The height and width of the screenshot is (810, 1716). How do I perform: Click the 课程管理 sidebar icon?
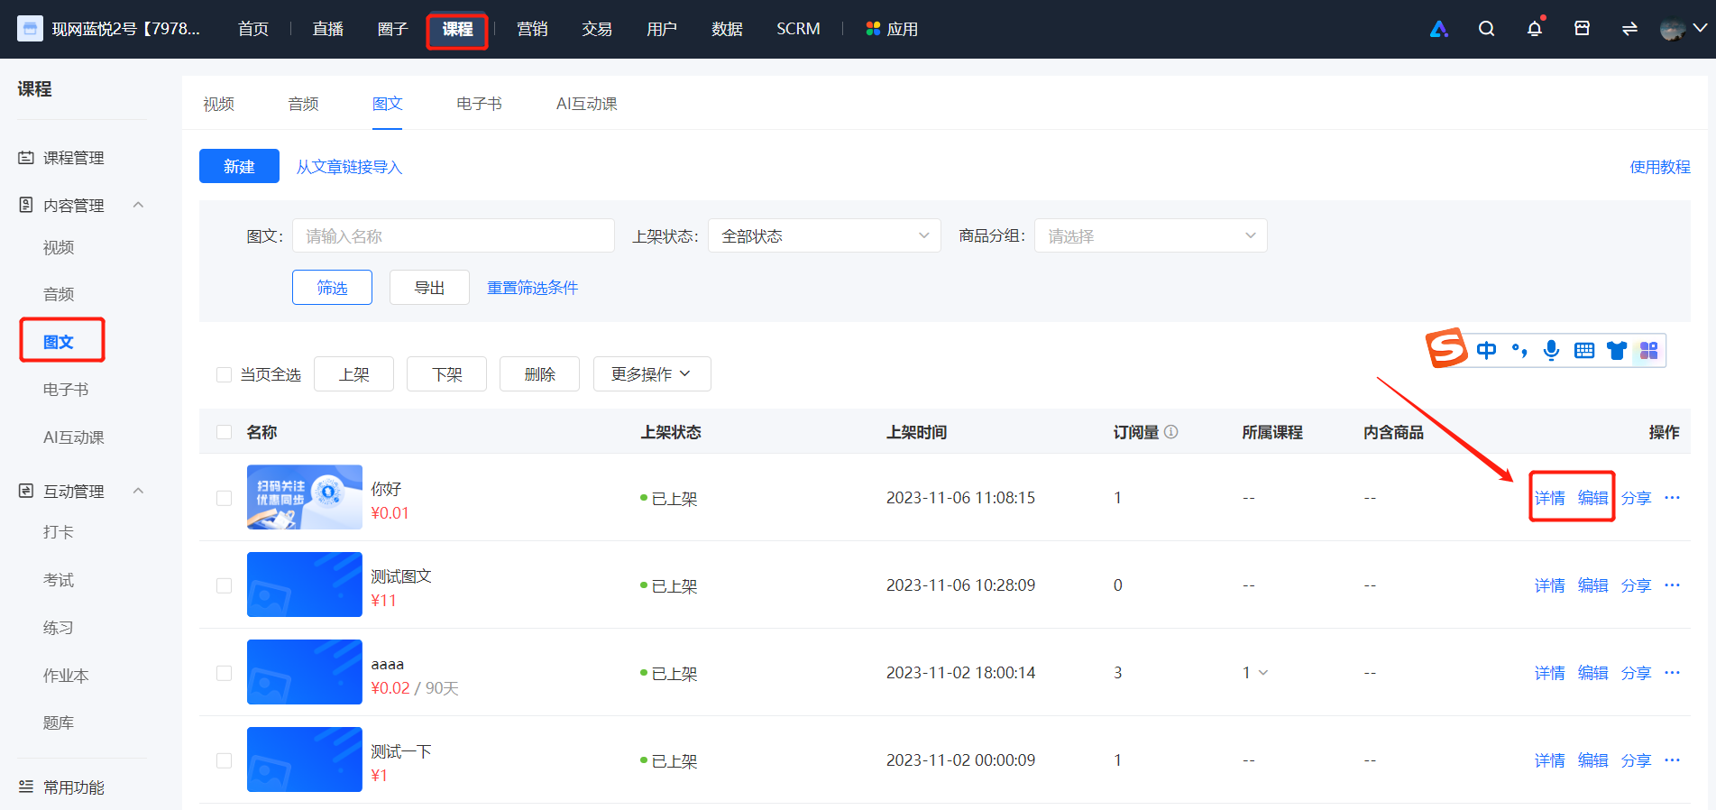[26, 158]
